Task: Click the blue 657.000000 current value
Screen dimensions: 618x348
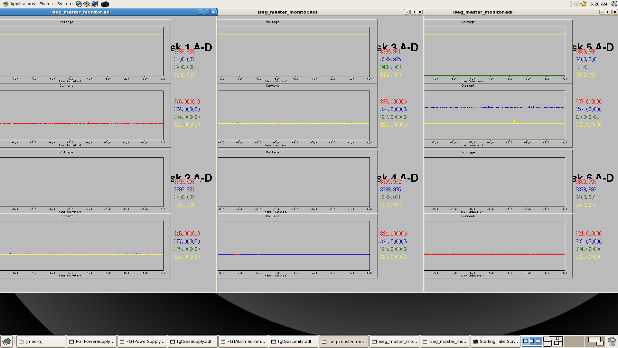Action: (589, 109)
